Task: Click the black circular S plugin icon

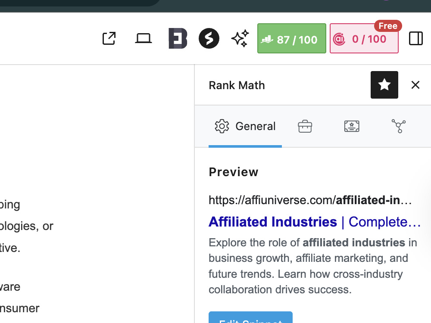Action: pos(209,38)
